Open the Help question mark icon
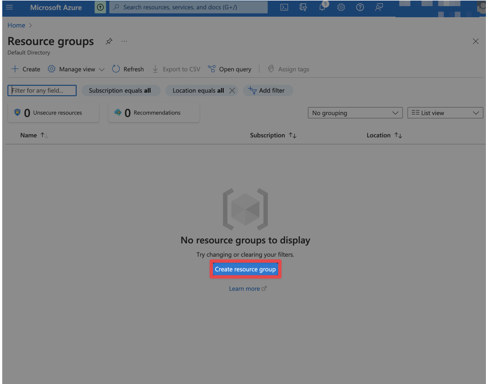Screen dimensions: 486x384 point(360,7)
